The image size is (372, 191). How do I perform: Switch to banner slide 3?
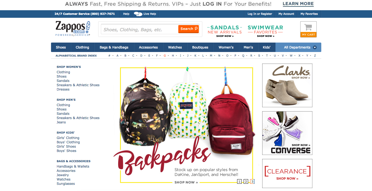pos(252,182)
